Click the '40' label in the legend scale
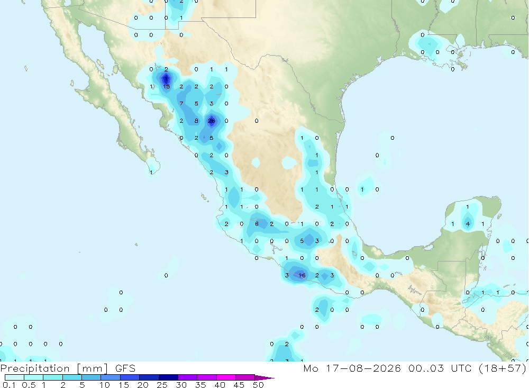Viewport: 529px width, 388px height. coord(220,385)
